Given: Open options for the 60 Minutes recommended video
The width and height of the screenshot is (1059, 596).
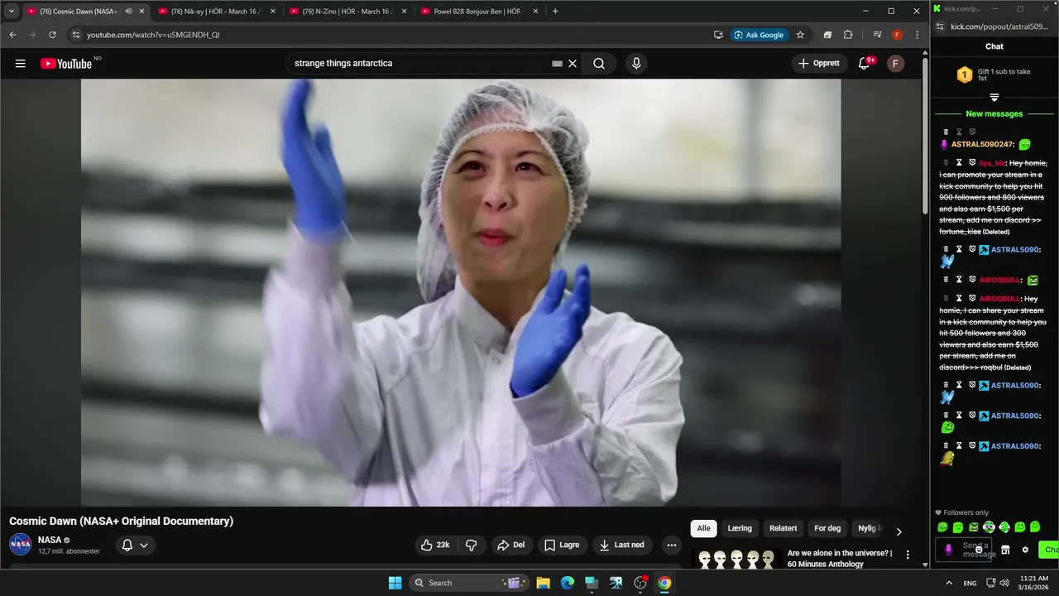Looking at the screenshot, I should click(x=908, y=555).
